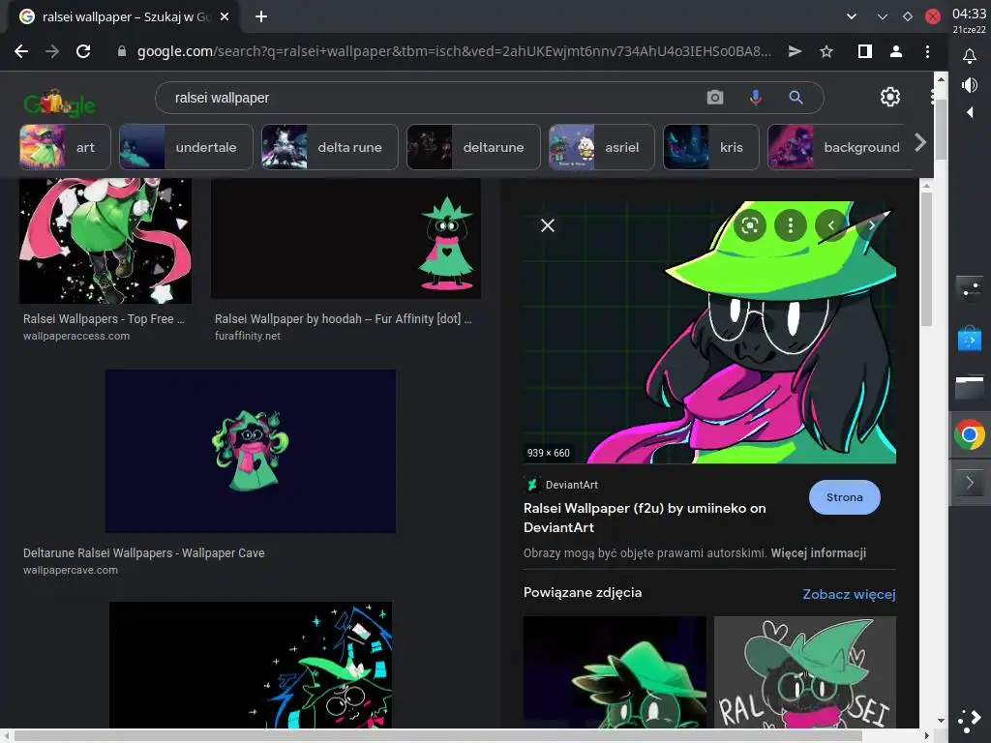
Task: Open Więcej informacji copyright link
Action: click(819, 552)
